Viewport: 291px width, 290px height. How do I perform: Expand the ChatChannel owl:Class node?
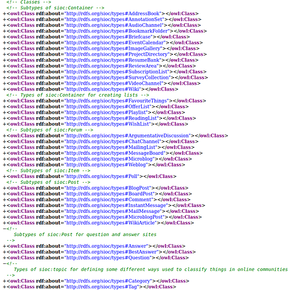[x=5, y=142]
